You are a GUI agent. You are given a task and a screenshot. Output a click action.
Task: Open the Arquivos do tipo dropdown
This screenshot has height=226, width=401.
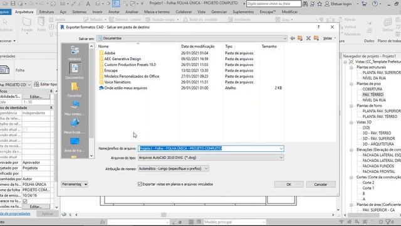pos(211,158)
